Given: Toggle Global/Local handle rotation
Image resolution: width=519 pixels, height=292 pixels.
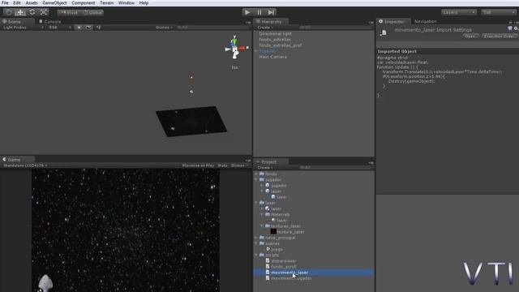Looking at the screenshot, I should [x=92, y=13].
